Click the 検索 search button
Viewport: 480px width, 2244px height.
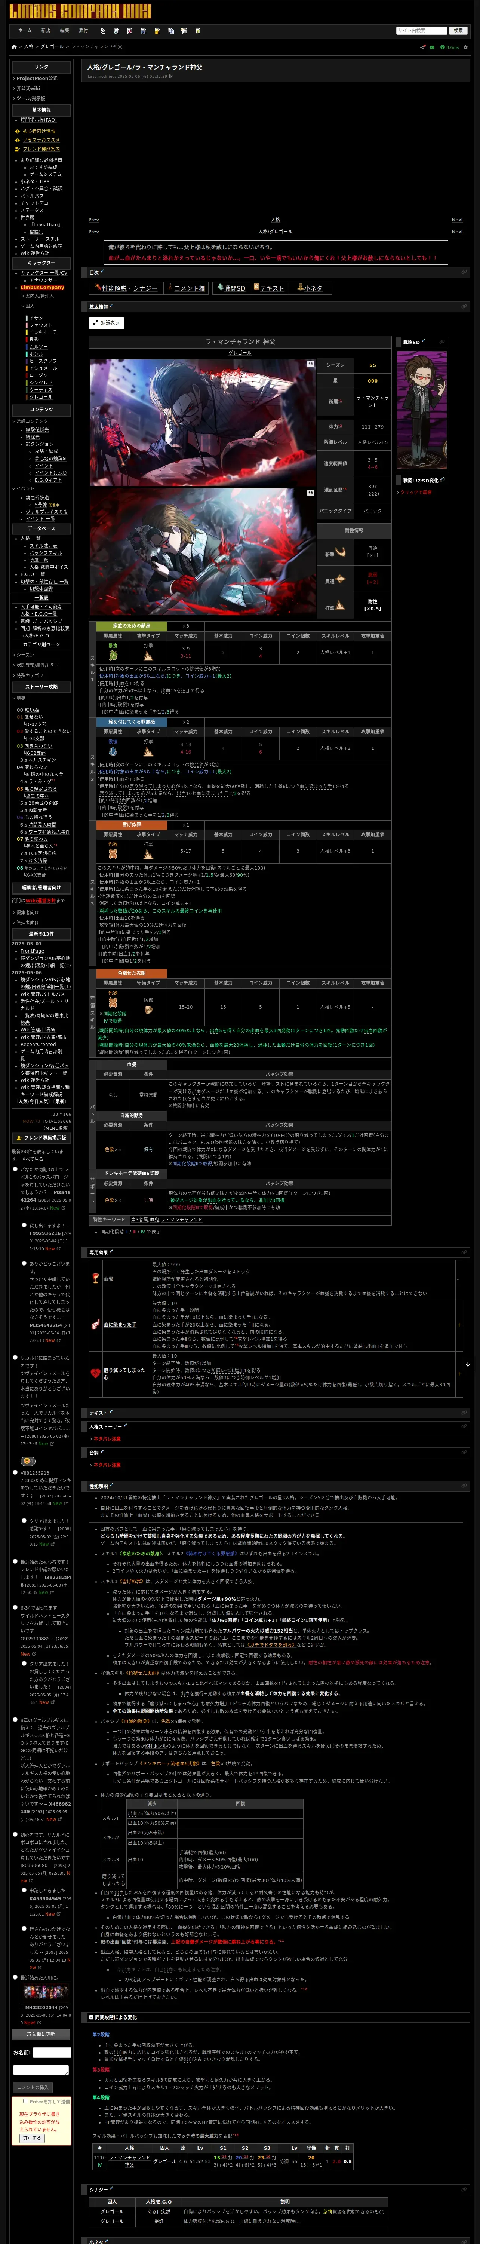tap(458, 31)
